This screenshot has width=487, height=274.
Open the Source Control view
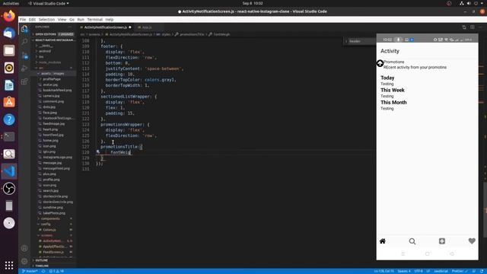click(24, 56)
